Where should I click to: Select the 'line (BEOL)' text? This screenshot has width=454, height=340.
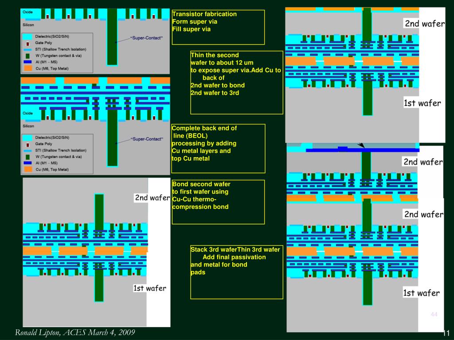click(190, 135)
